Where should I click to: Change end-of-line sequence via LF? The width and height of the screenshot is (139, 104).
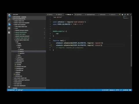pos(121,90)
